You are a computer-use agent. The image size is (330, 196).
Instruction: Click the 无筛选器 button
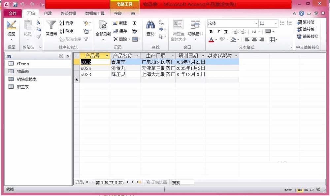156,182
